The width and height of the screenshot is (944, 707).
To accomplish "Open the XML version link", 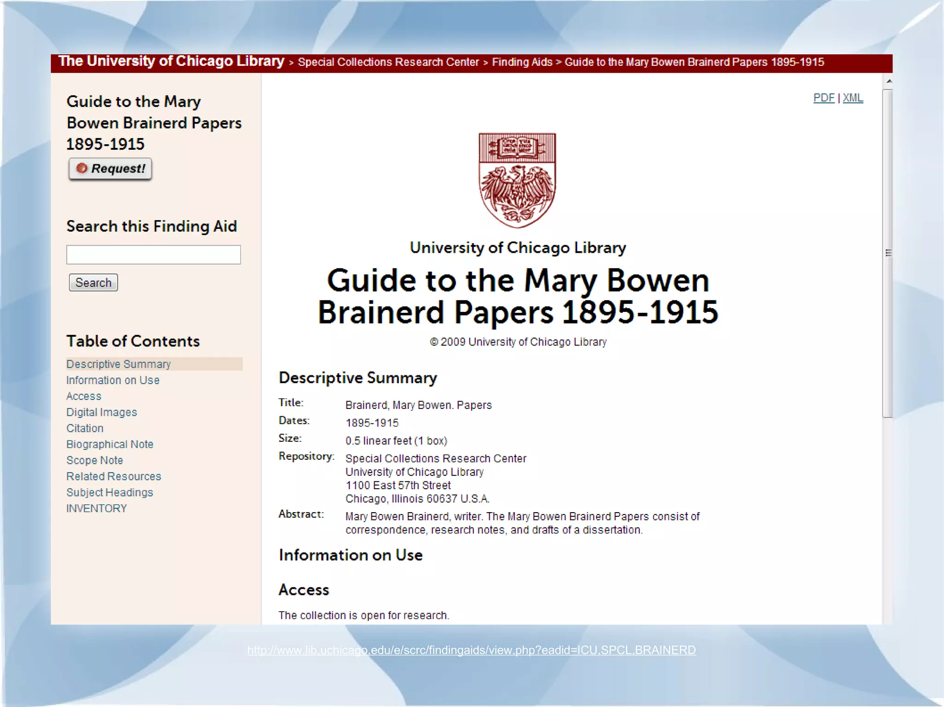I will (x=853, y=98).
